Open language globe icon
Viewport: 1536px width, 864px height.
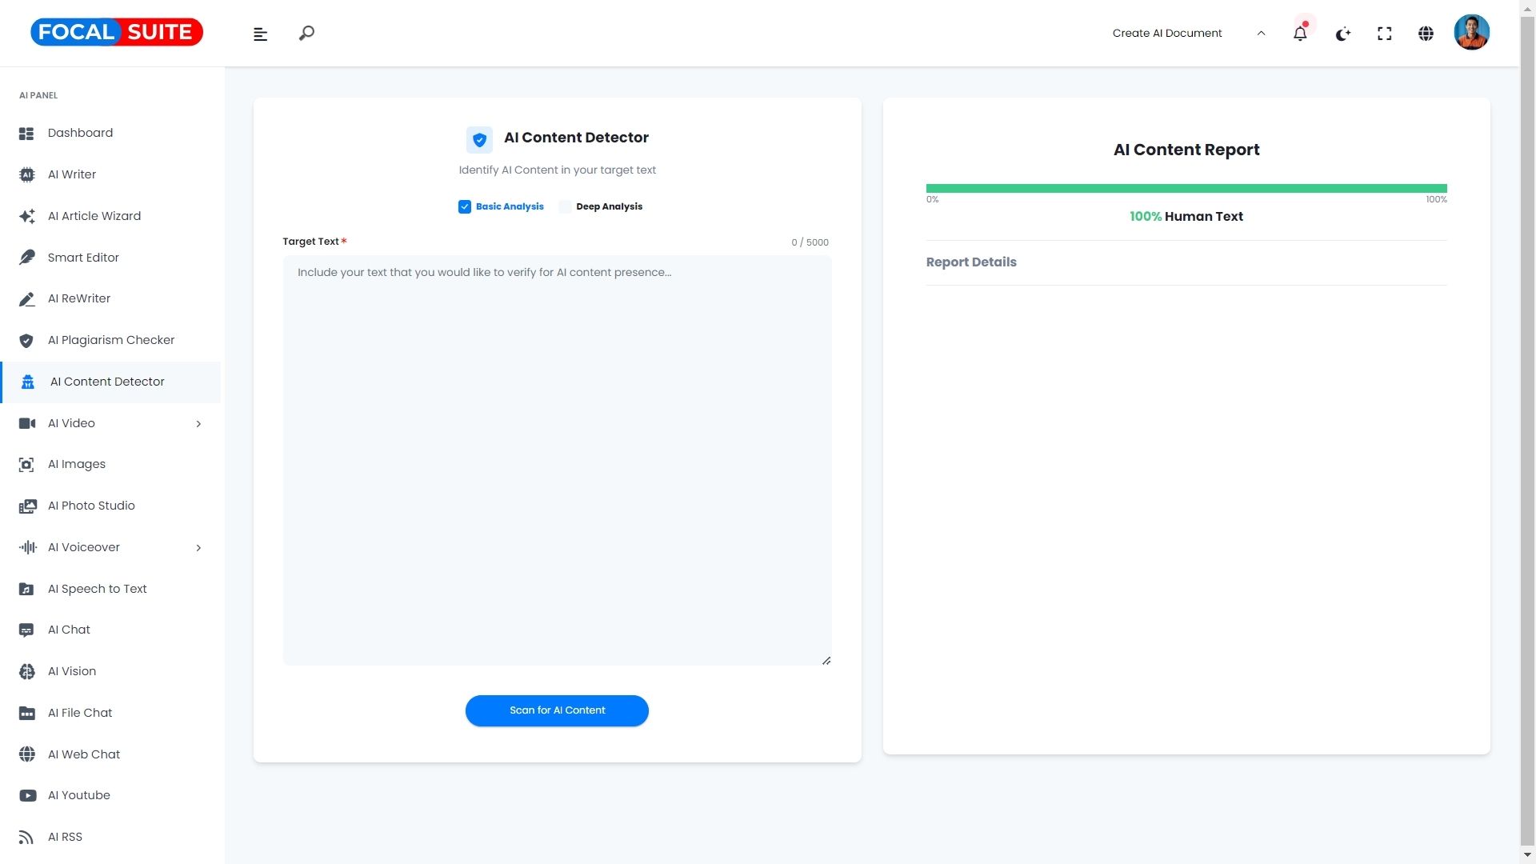pos(1426,34)
